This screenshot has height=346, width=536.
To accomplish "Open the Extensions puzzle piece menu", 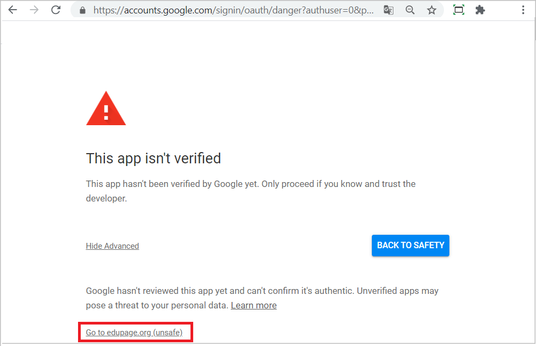I will coord(480,10).
